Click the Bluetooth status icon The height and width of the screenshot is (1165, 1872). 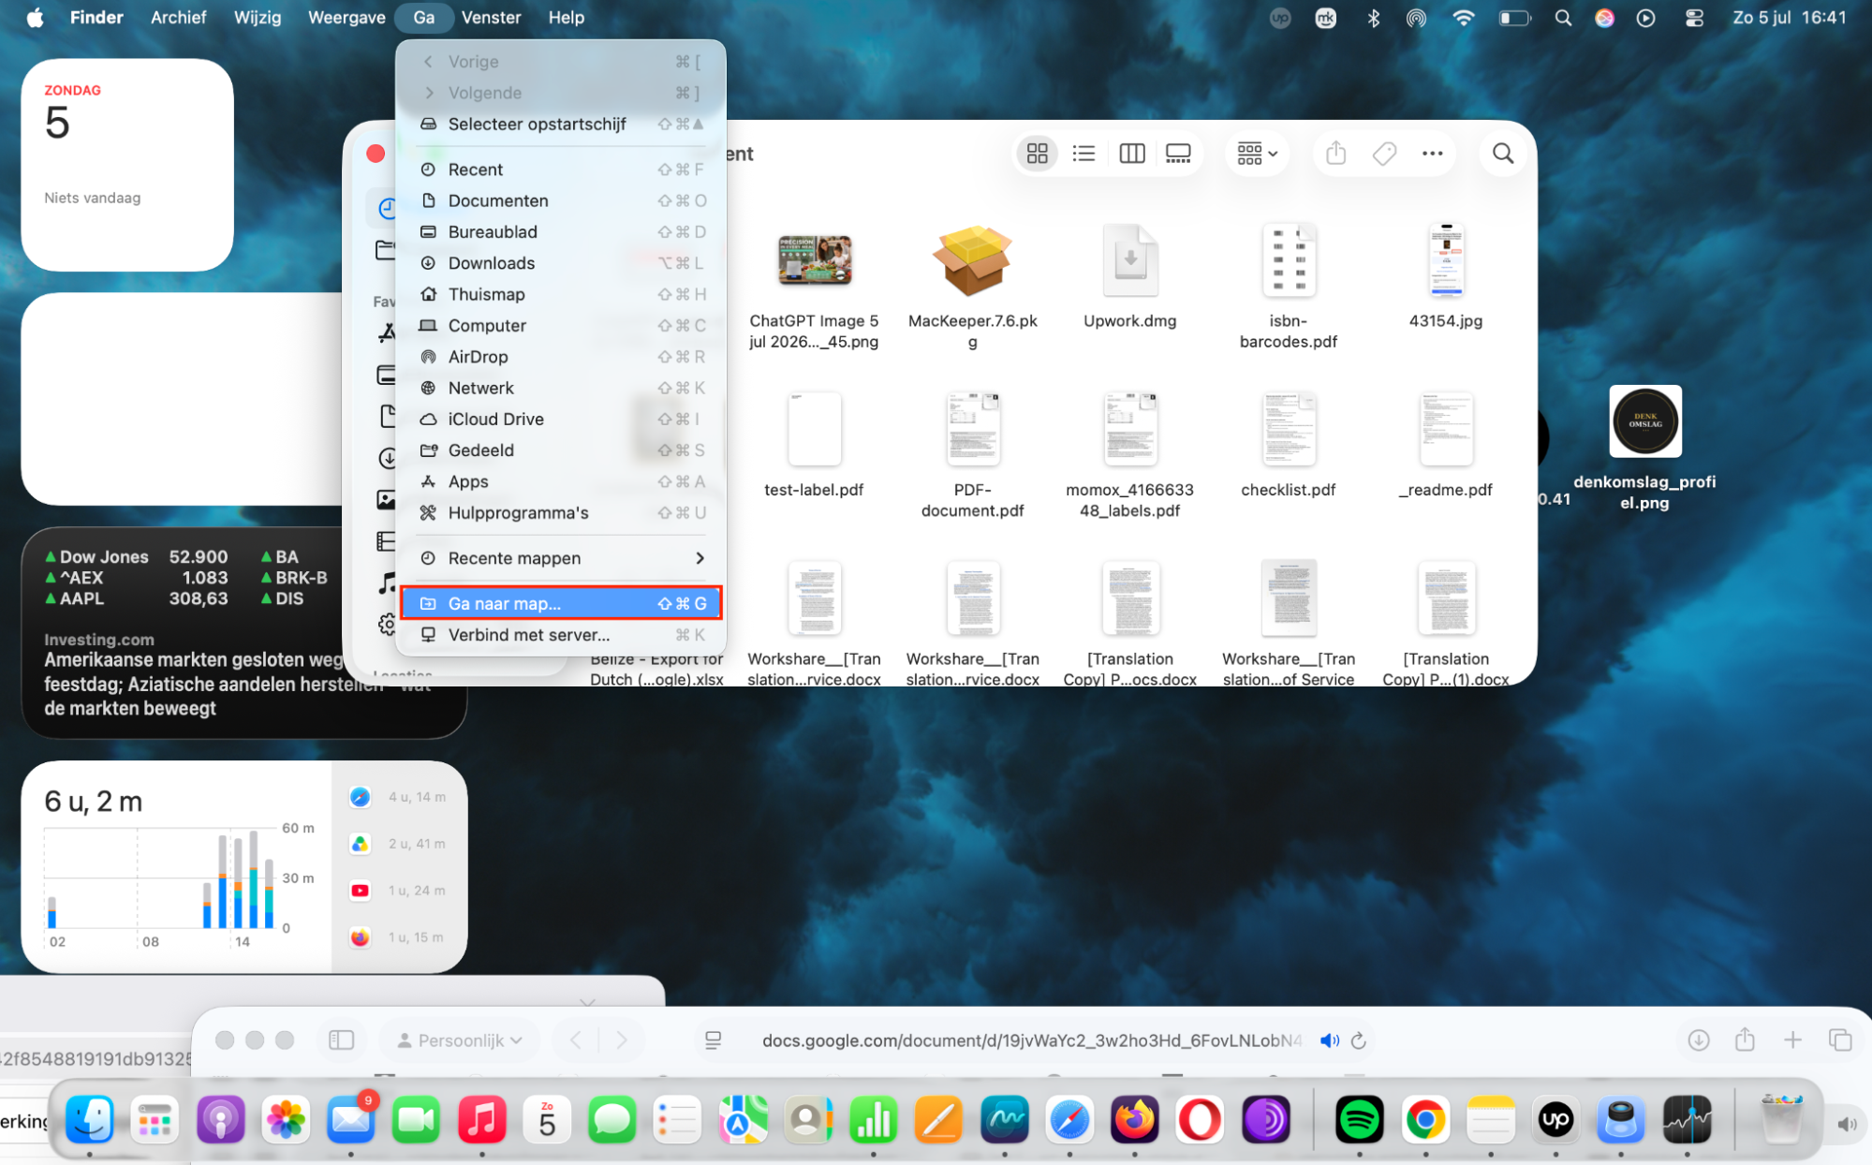click(1373, 18)
